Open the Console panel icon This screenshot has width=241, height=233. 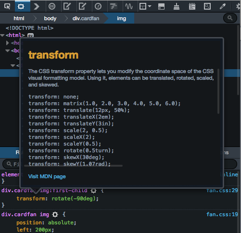pyautogui.click(x=37, y=6)
